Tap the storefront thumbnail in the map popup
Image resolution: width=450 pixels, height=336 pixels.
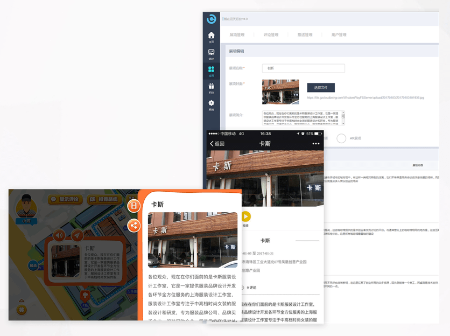[66, 262]
